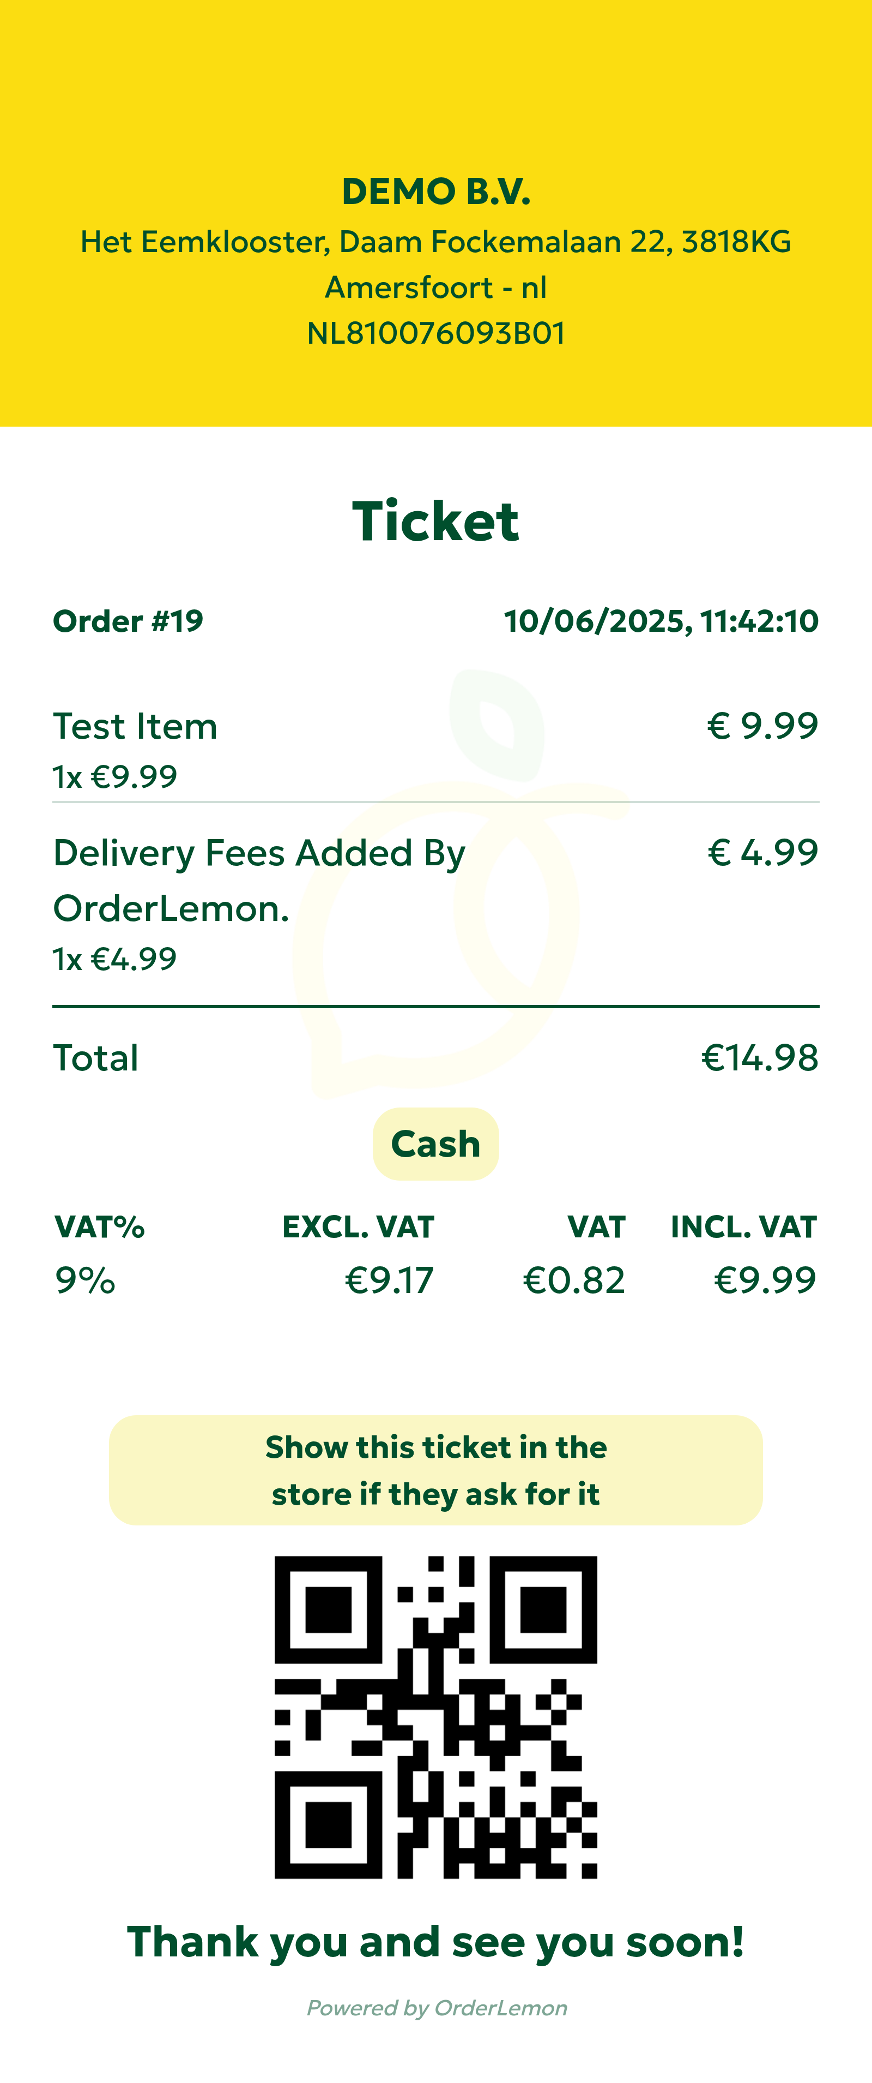
Task: Select the Test Item product name
Action: [136, 726]
